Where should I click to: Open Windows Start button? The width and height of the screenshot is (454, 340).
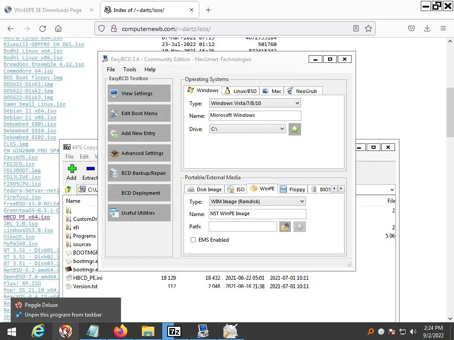click(x=12, y=332)
